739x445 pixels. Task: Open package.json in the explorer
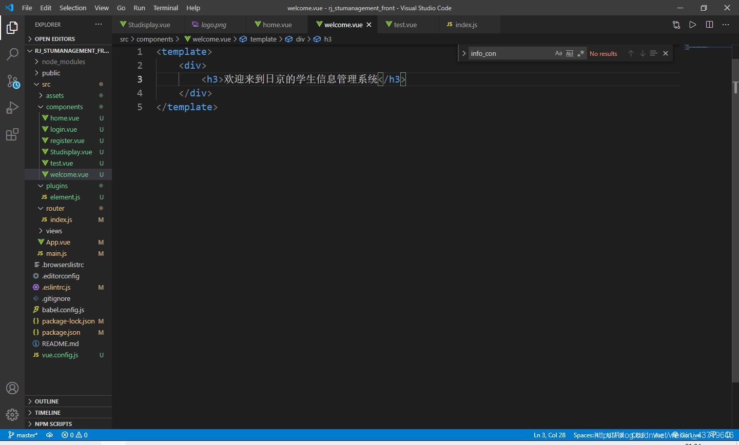pyautogui.click(x=68, y=332)
